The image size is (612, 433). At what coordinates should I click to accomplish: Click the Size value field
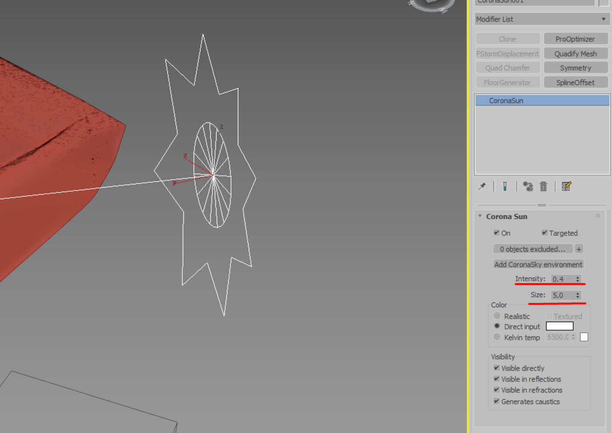tap(563, 295)
